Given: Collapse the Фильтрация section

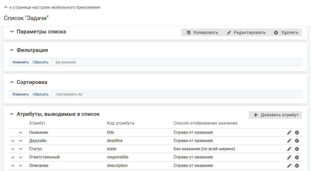Looking at the screenshot, I should pyautogui.click(x=12, y=50).
